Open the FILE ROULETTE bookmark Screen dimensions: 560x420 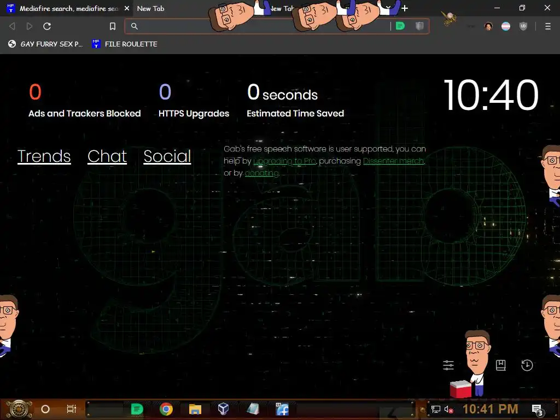pyautogui.click(x=125, y=44)
